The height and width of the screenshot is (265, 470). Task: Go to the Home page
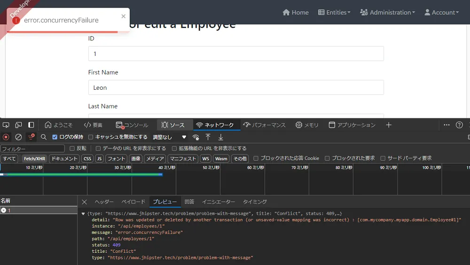[296, 12]
